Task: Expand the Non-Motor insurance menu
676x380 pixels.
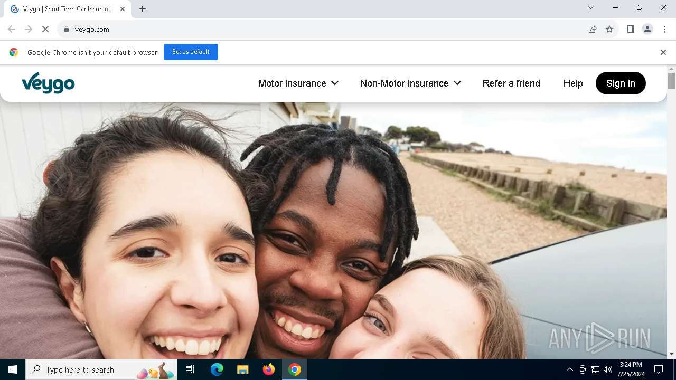Action: [410, 83]
